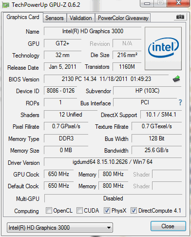Viewport: 191px width, 237px height.
Task: Click the Close button
Action: click(x=168, y=226)
